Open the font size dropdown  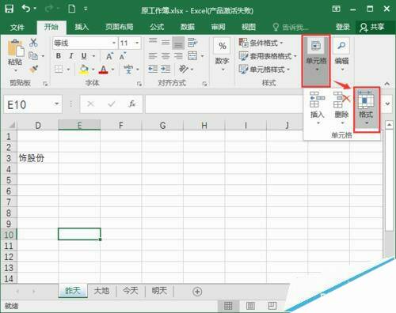coord(137,43)
